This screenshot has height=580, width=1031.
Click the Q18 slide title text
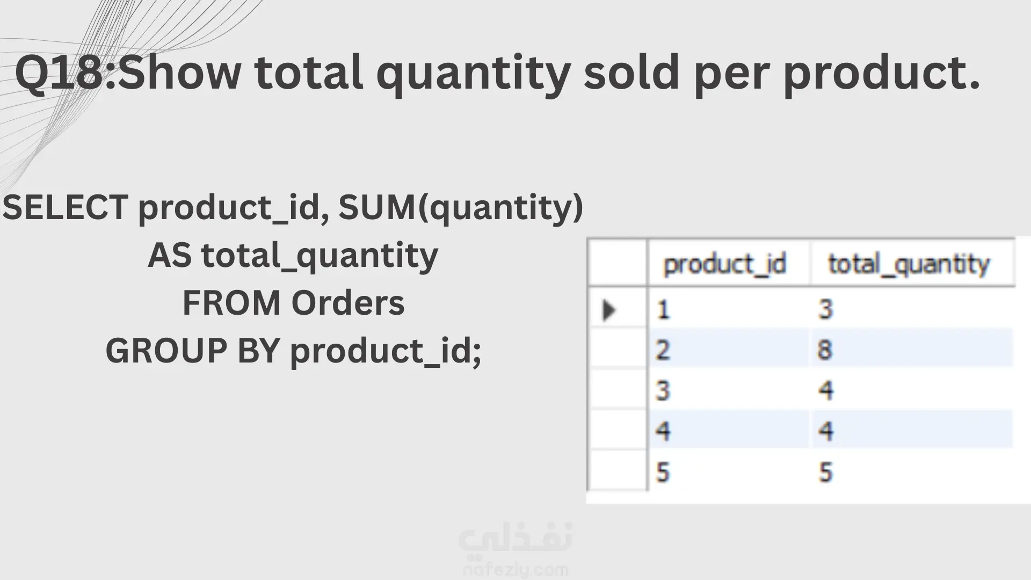[498, 73]
